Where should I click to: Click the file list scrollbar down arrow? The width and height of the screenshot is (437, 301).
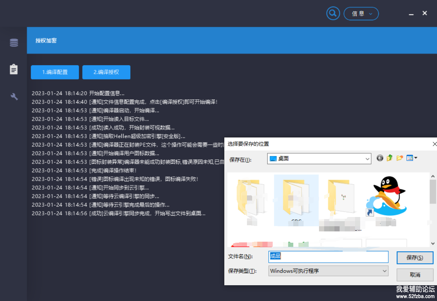coord(433,243)
